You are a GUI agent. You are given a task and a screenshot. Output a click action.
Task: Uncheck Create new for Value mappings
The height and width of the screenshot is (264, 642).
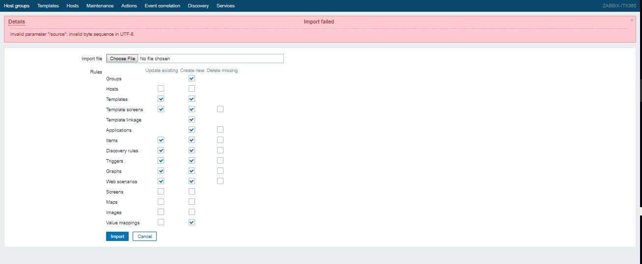(192, 222)
